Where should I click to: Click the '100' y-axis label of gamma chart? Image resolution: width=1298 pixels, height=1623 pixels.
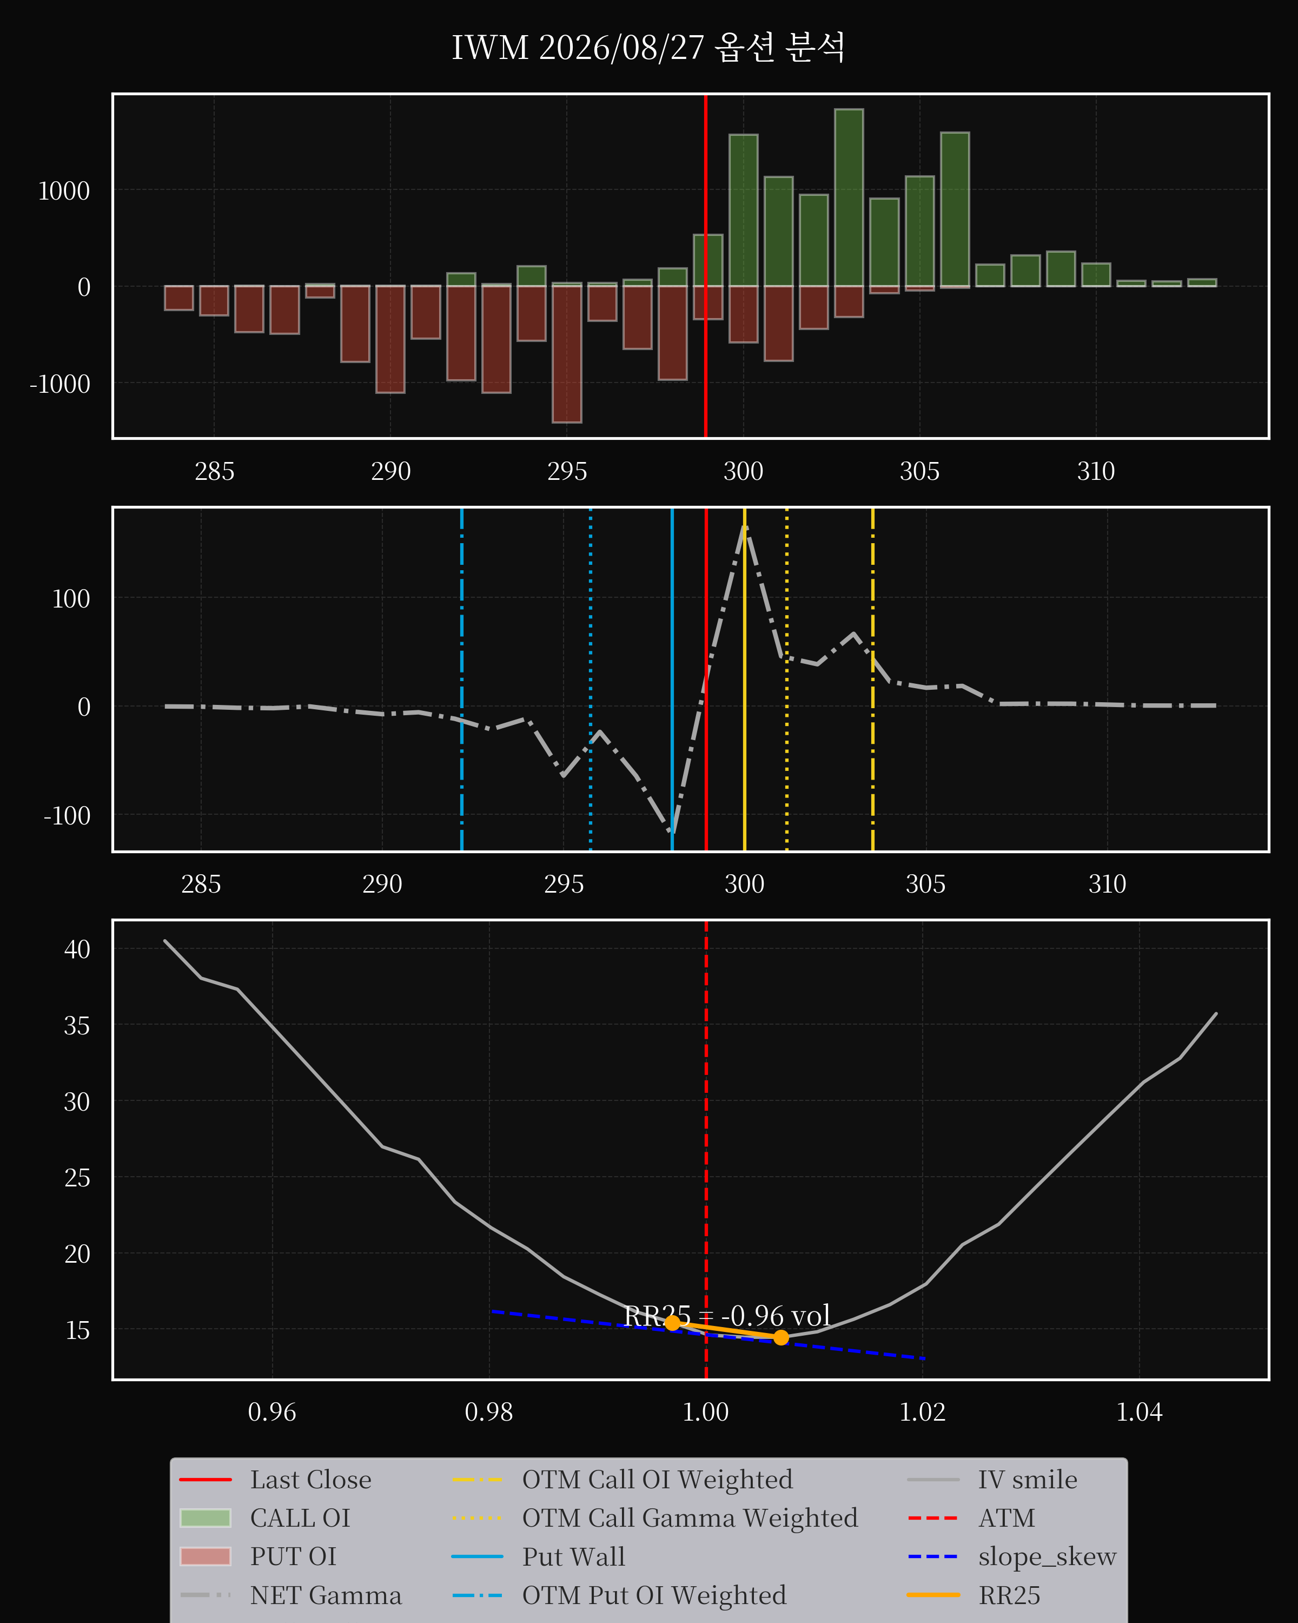pos(71,598)
